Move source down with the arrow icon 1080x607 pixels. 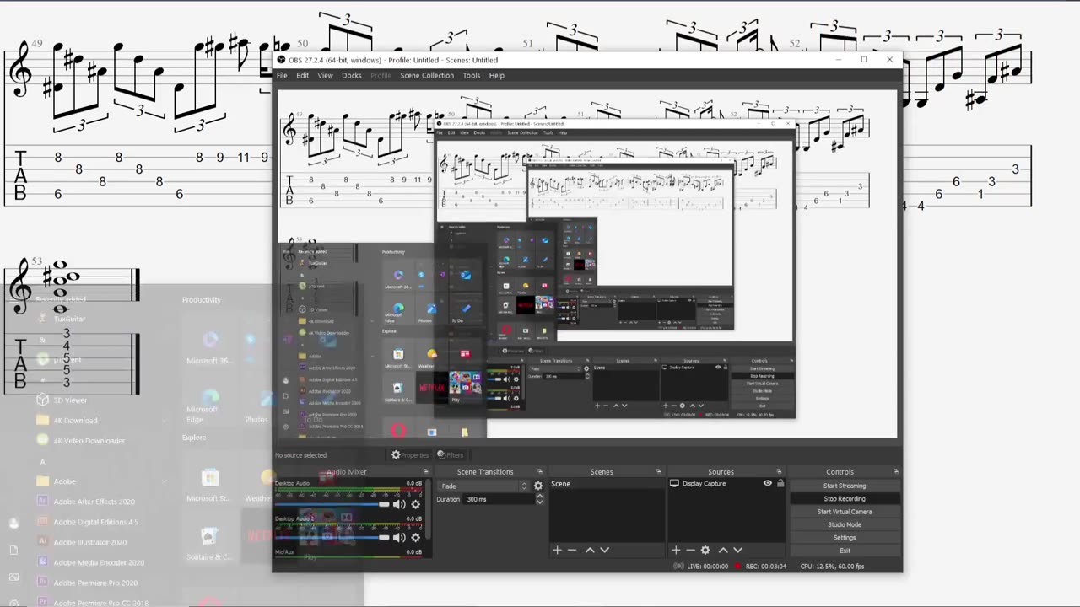tap(737, 550)
